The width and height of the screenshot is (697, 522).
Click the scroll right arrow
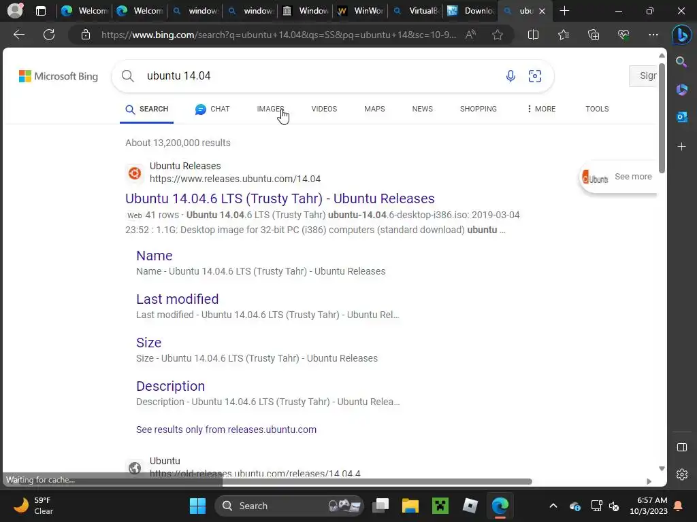tap(649, 482)
